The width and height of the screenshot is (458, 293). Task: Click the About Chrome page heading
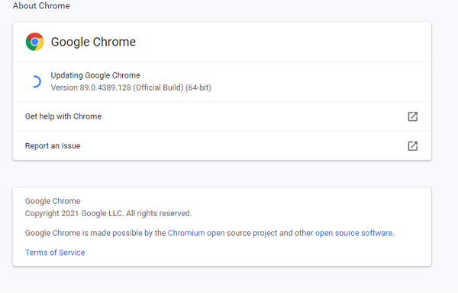pos(41,5)
